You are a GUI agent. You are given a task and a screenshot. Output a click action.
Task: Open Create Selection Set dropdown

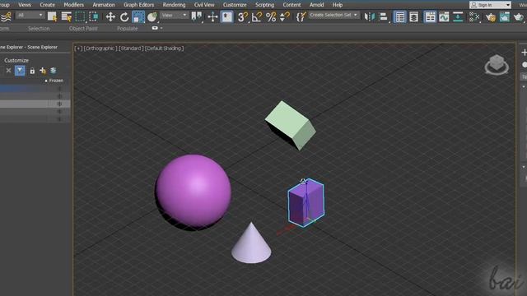pyautogui.click(x=333, y=15)
